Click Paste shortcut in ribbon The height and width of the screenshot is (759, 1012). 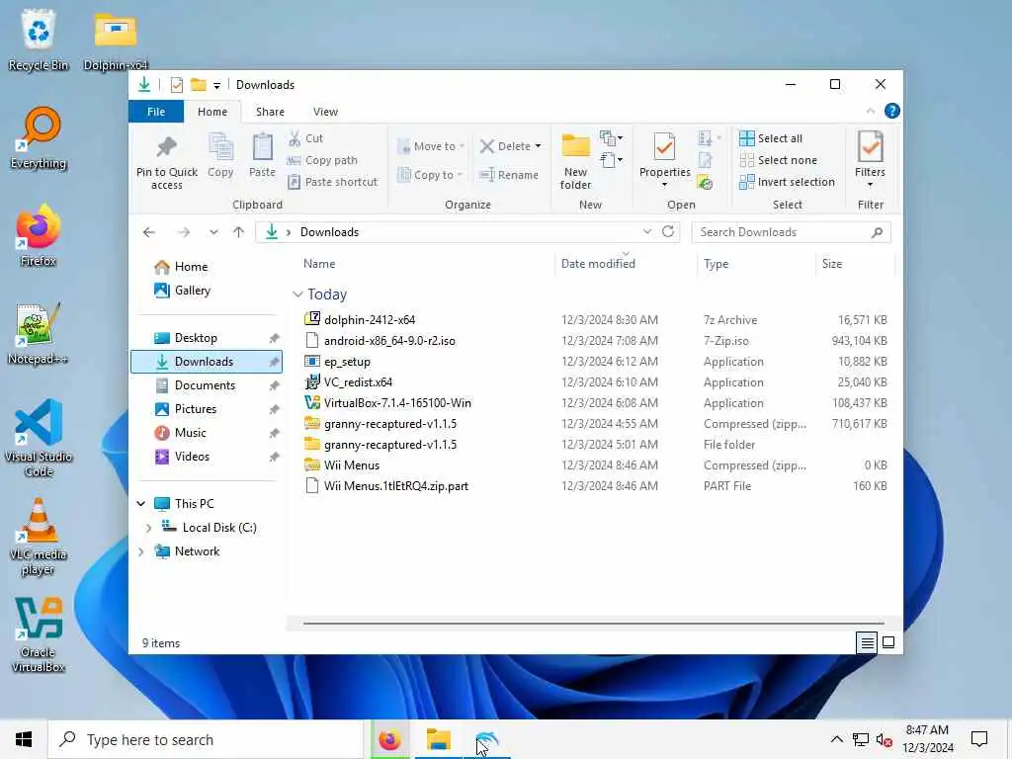(x=332, y=182)
